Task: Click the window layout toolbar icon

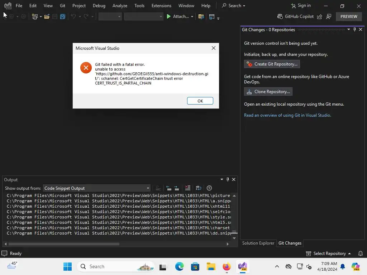Action: pyautogui.click(x=211, y=16)
